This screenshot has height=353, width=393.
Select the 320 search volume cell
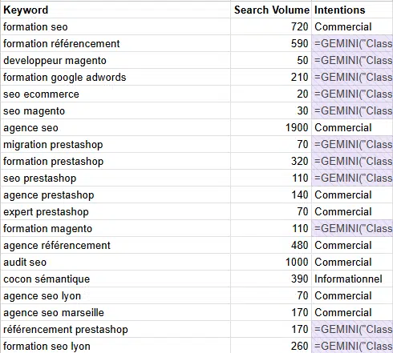click(271, 161)
